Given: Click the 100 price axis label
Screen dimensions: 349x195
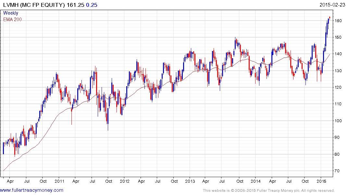Looking at the screenshot, I should (338, 121).
